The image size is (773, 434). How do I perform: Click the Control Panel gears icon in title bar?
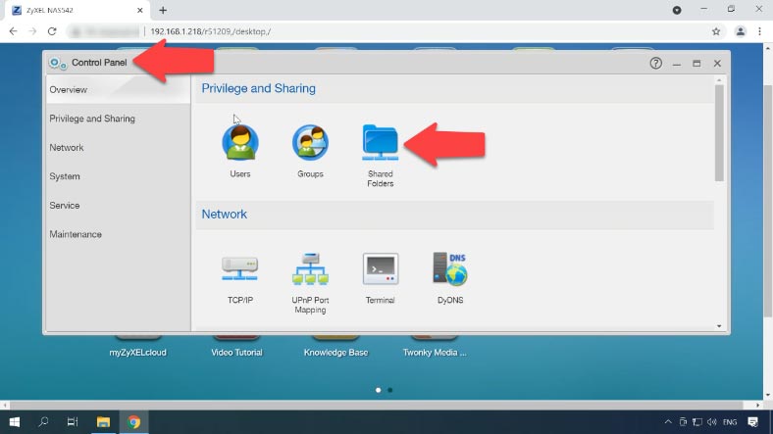pos(58,63)
